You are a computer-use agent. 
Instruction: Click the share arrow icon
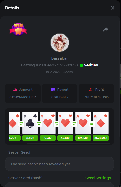106,29
